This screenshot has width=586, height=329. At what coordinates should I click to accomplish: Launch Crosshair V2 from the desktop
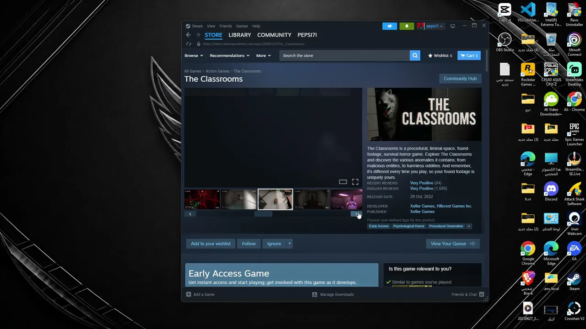575,311
